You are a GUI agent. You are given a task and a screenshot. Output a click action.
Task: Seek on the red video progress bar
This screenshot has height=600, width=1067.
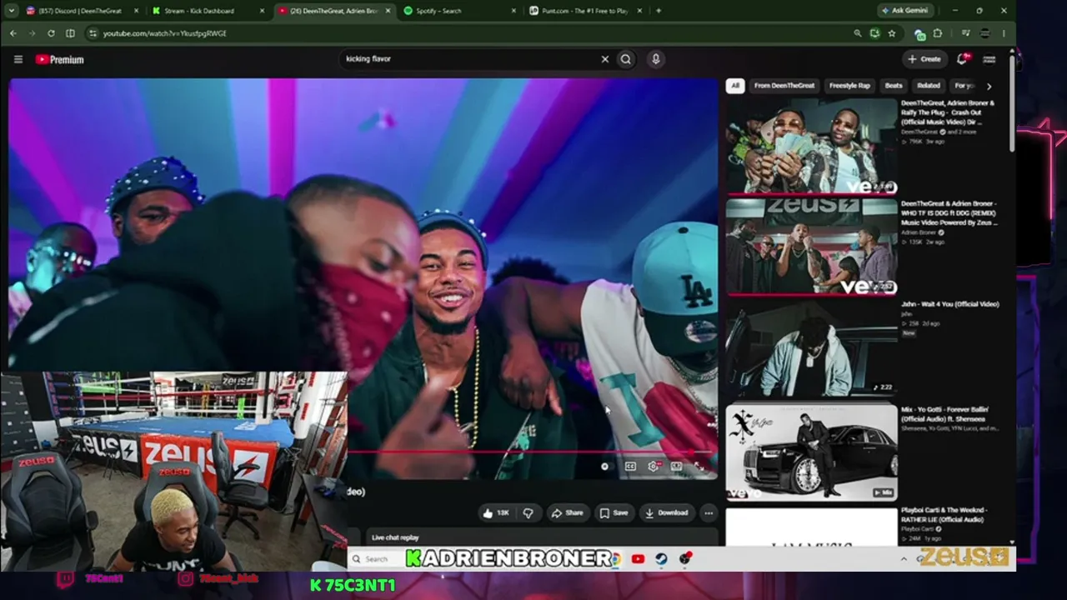[x=531, y=452]
